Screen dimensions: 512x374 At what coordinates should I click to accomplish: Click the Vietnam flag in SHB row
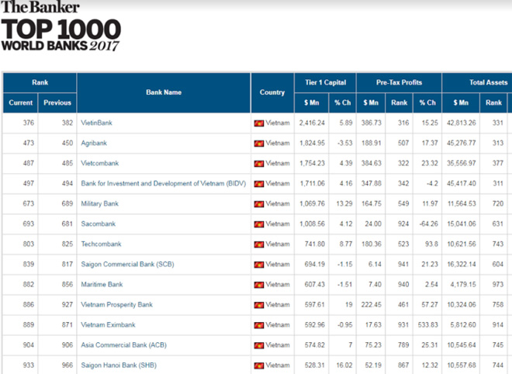259,365
